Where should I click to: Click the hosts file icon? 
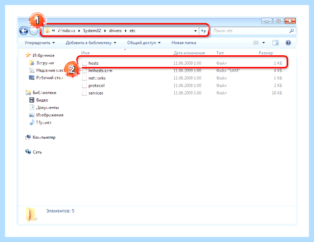[84, 63]
